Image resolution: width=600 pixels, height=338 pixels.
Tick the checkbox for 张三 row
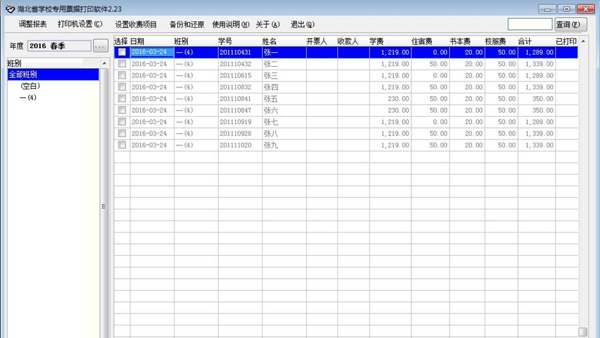click(x=122, y=75)
